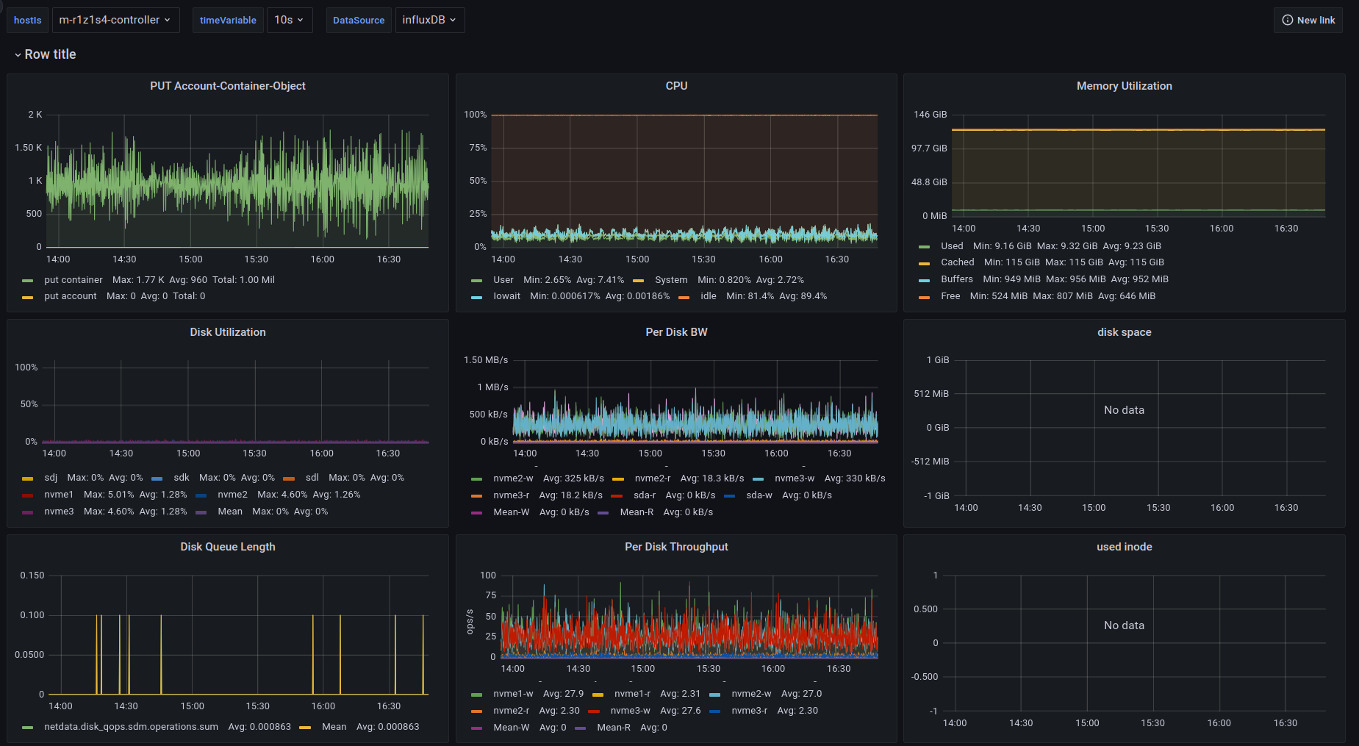Open the CPU panel title menu
The height and width of the screenshot is (746, 1359).
[x=676, y=86]
